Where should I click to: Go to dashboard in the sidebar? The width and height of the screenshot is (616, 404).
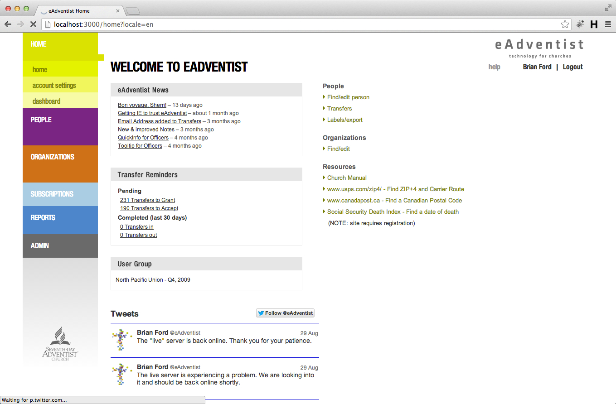[60, 101]
